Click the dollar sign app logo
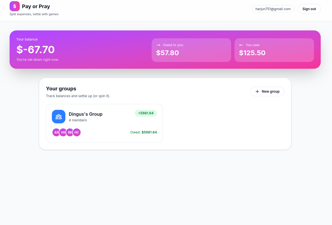 point(15,6)
